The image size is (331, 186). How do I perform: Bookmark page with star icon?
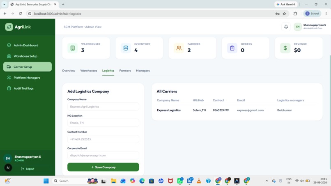tap(284, 14)
